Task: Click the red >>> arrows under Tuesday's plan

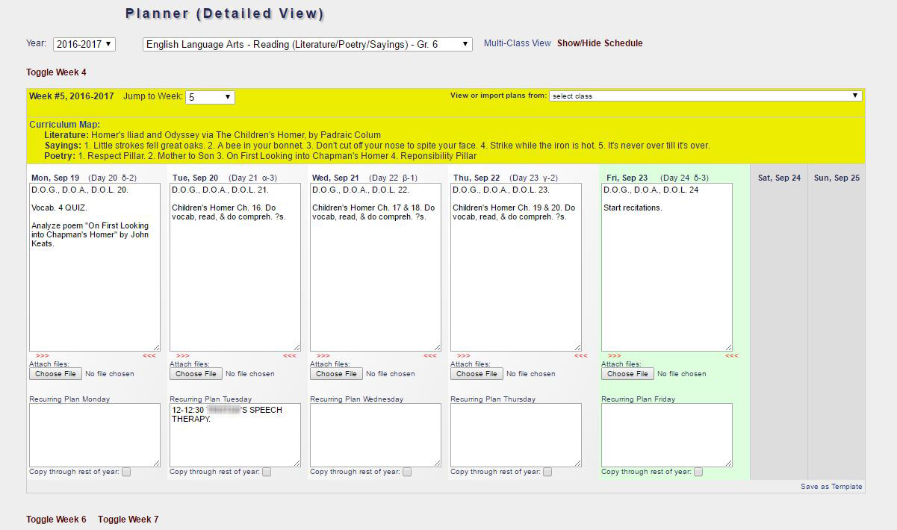Action: [182, 356]
